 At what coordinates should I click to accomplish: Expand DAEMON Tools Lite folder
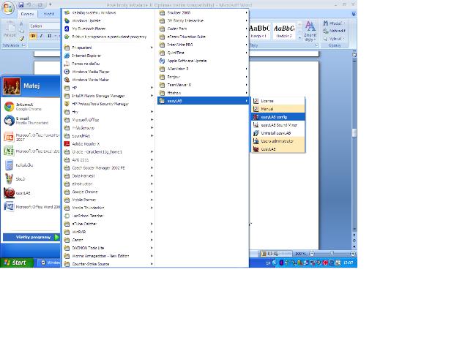[x=108, y=248]
